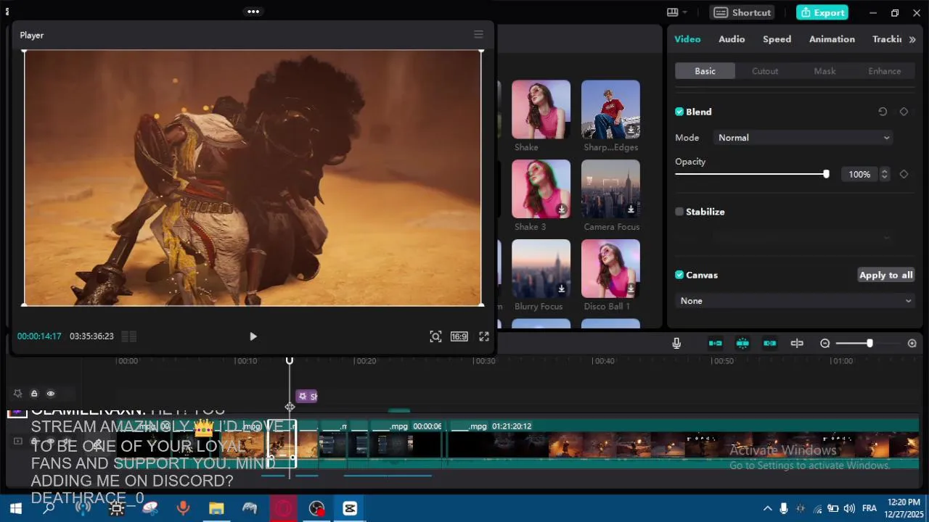Open the system volume control
Viewport: 929px width, 522px height.
click(848, 508)
